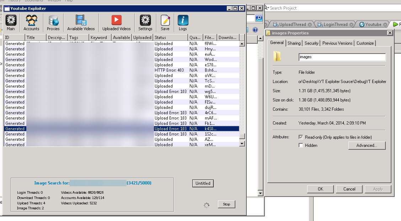Click the folder name input field

[342, 57]
